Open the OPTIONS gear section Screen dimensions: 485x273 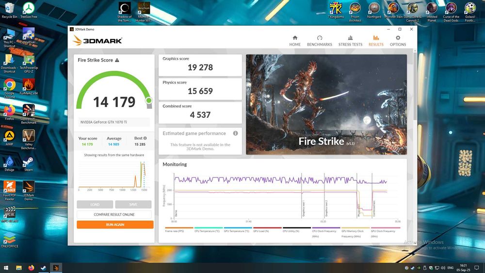coord(398,41)
